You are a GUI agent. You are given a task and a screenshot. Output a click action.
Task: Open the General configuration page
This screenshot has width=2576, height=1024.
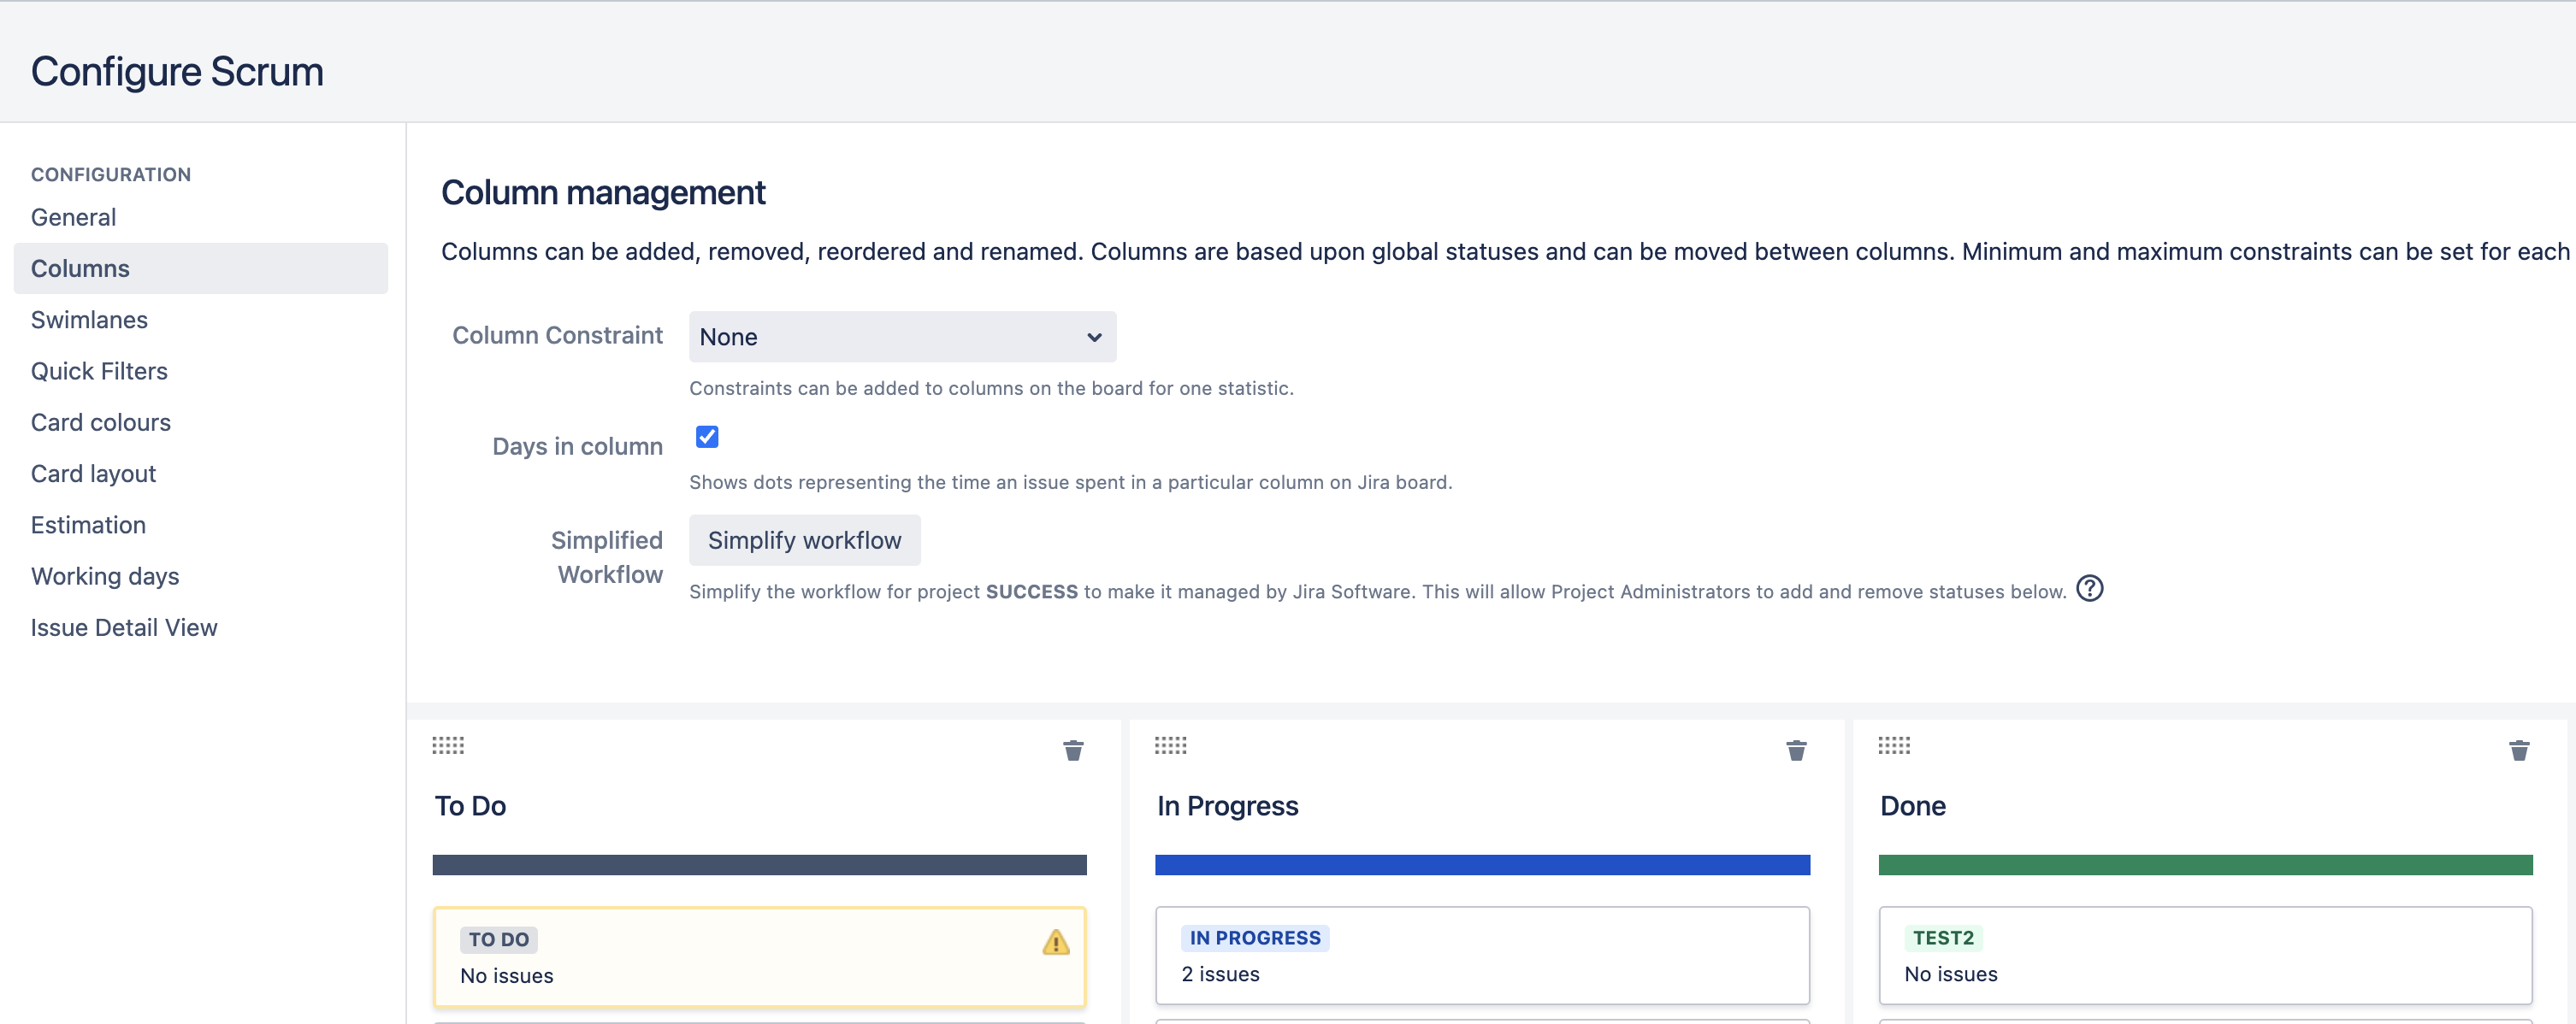pos(73,217)
